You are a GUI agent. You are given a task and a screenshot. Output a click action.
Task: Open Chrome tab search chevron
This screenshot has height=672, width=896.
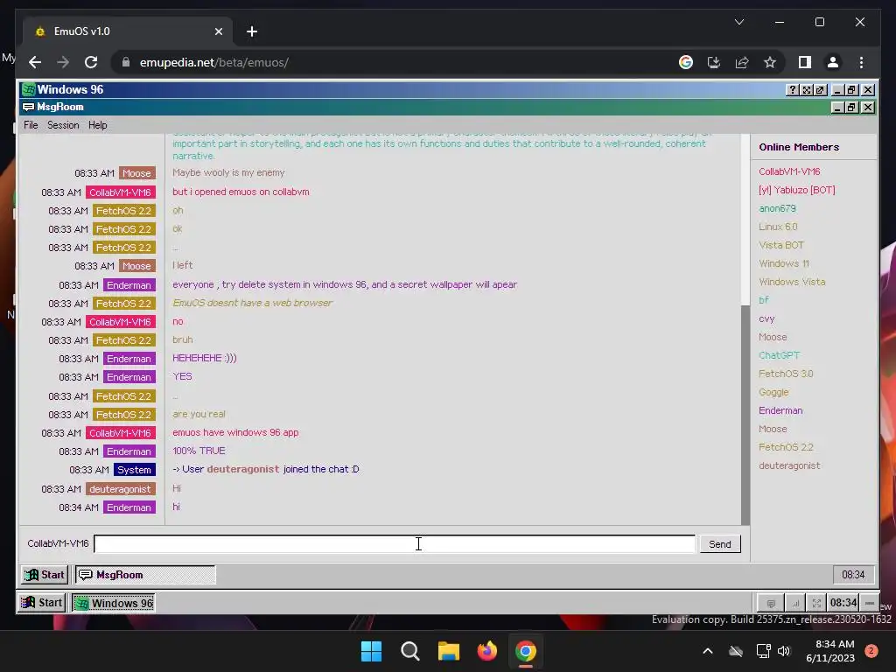738,22
